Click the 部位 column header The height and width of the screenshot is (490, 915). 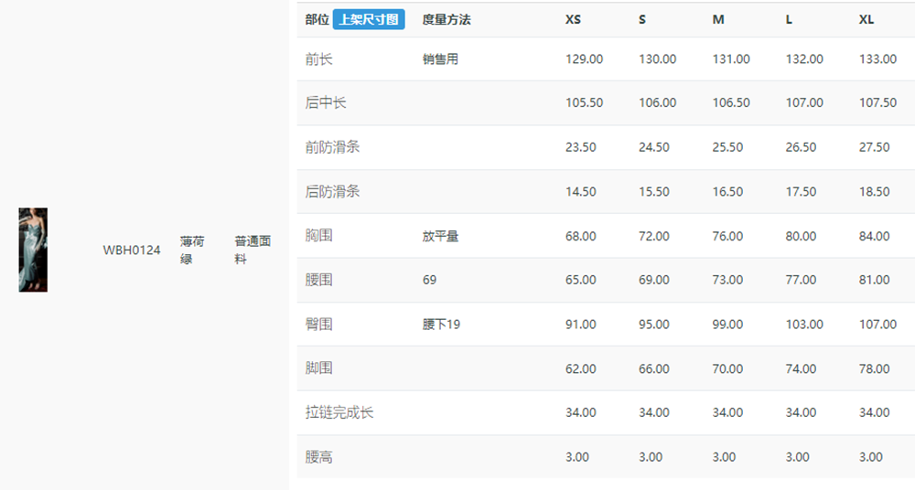317,19
